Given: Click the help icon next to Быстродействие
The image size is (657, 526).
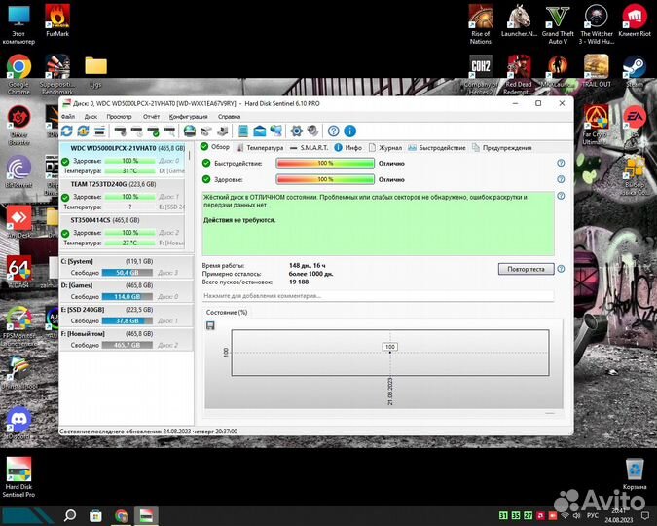Looking at the screenshot, I should click(x=561, y=163).
